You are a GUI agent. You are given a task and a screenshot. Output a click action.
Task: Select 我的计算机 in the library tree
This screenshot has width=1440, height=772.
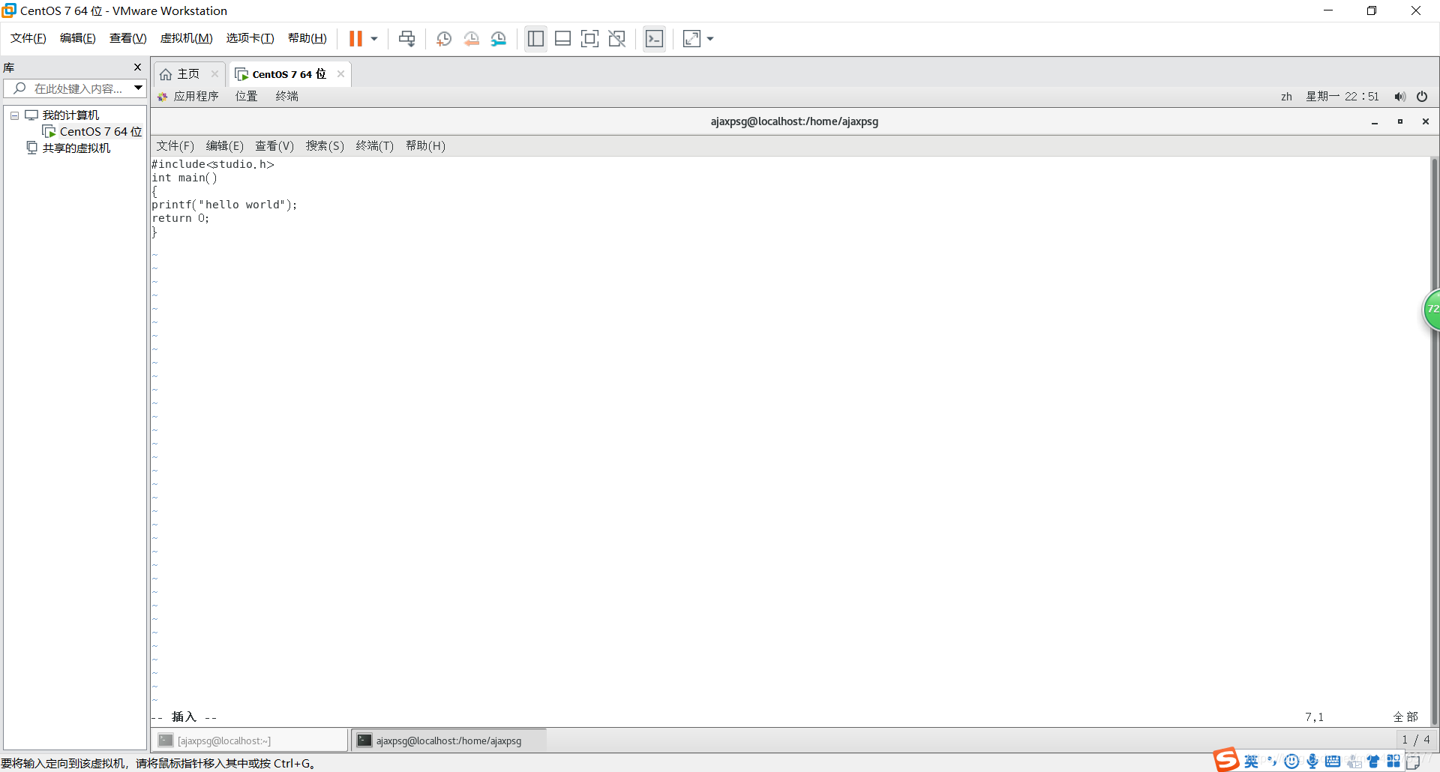tap(70, 115)
